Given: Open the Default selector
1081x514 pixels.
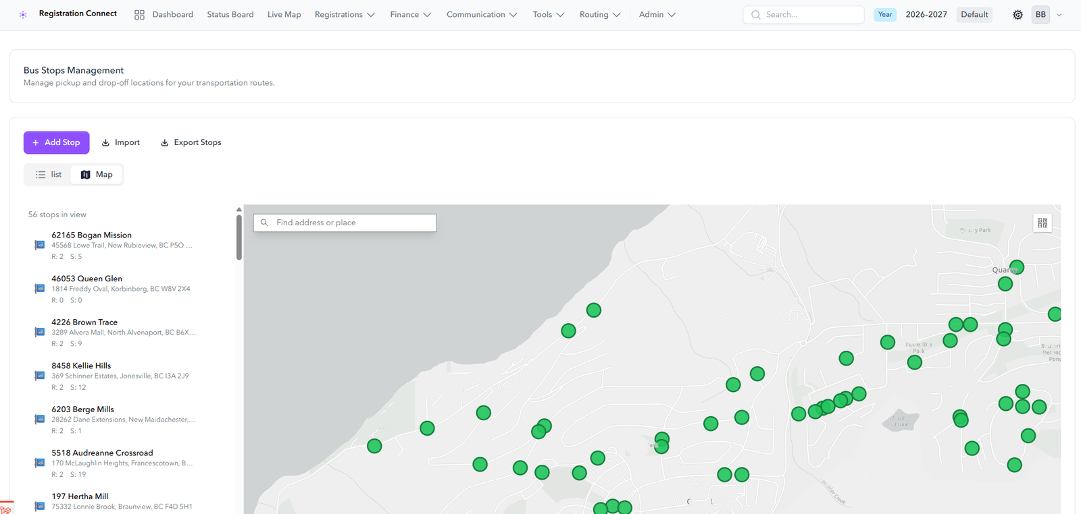Looking at the screenshot, I should point(974,15).
